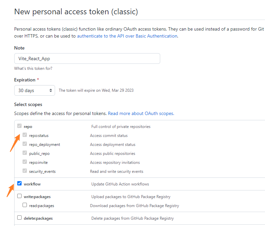Click the public_repo checkbox
265x226 pixels.
tap(25, 153)
